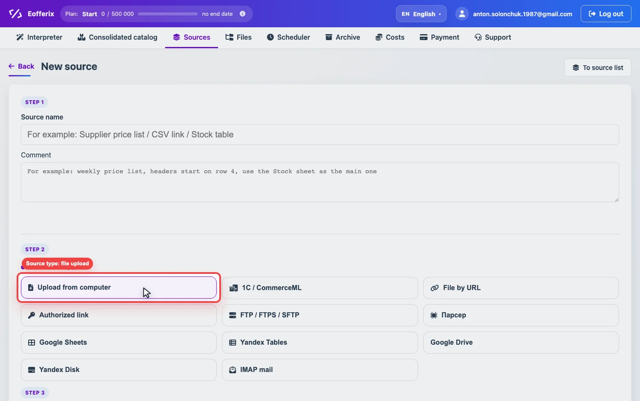This screenshot has width=640, height=401.
Task: Click the file upload icon on Upload from computer
Action: 31,288
